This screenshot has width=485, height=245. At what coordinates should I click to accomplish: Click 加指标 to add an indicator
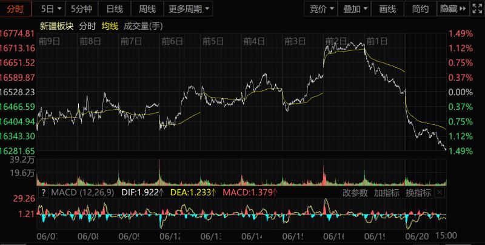(x=387, y=193)
